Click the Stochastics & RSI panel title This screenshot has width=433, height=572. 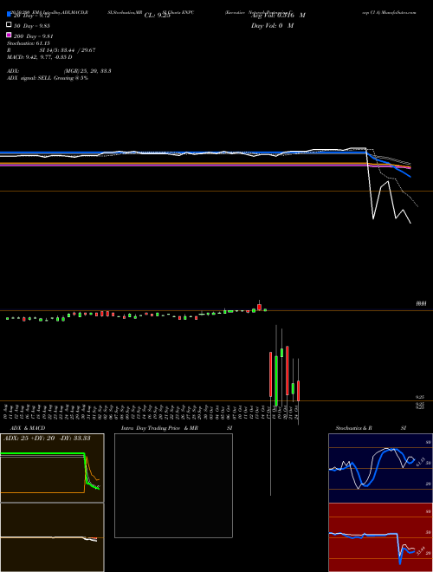[x=371, y=428]
